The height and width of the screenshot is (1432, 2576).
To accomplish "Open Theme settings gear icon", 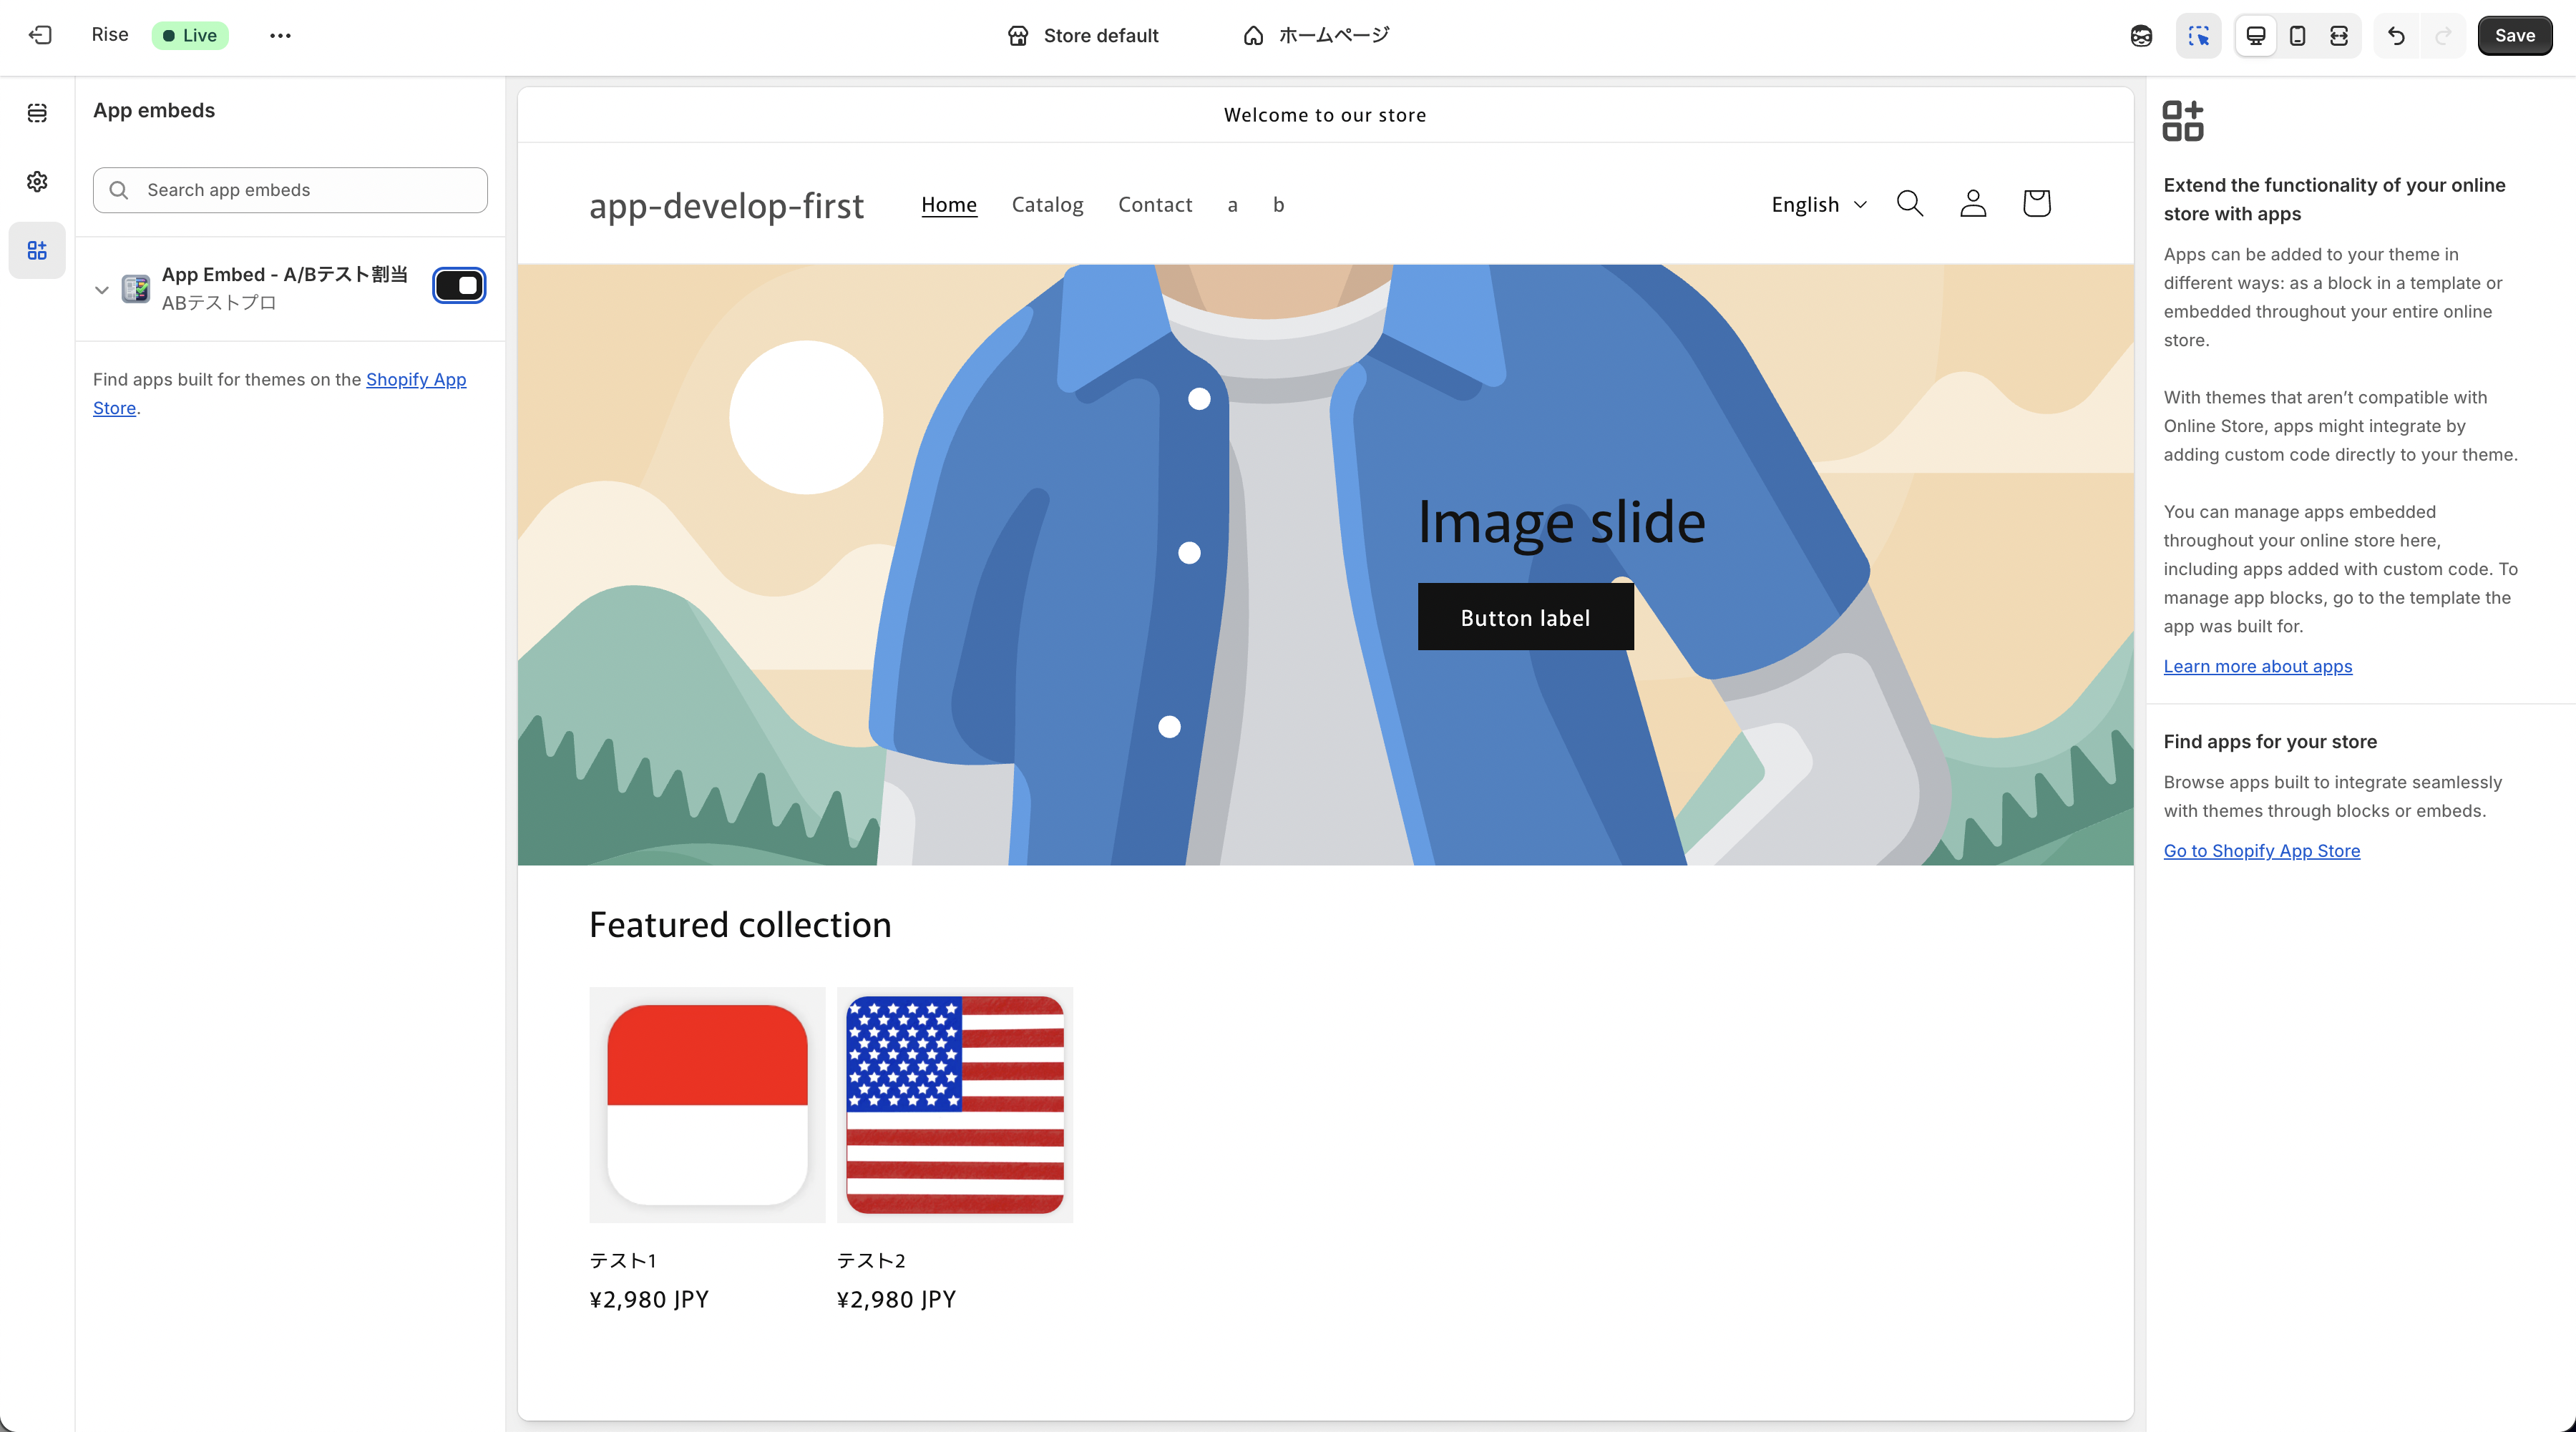I will tap(37, 181).
